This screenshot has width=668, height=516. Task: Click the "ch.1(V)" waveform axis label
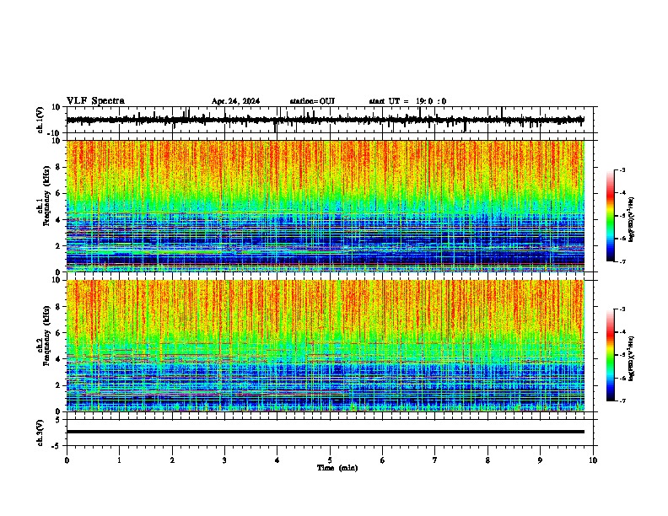coord(40,120)
